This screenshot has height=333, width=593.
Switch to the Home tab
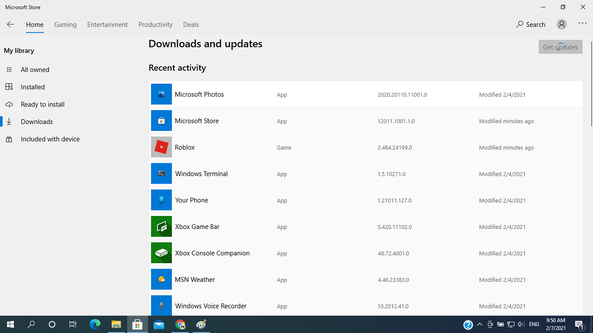(35, 25)
